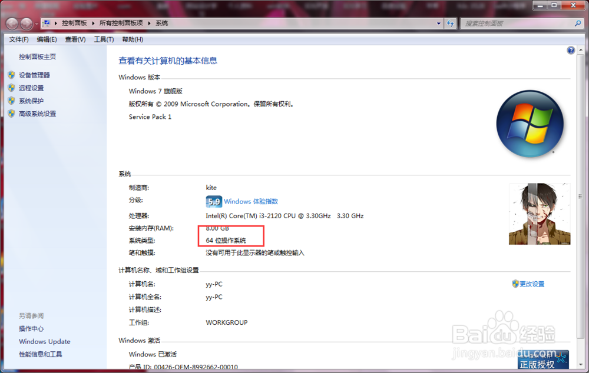Open the 工具(T) menu
Screen dimensions: 589x373
[104, 39]
